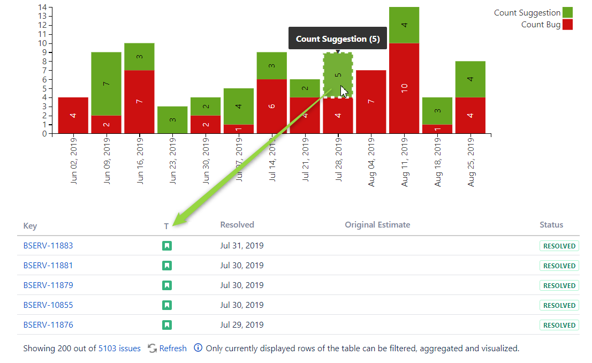Open the 5103 issues link
Image resolution: width=592 pixels, height=363 pixels.
pyautogui.click(x=119, y=349)
